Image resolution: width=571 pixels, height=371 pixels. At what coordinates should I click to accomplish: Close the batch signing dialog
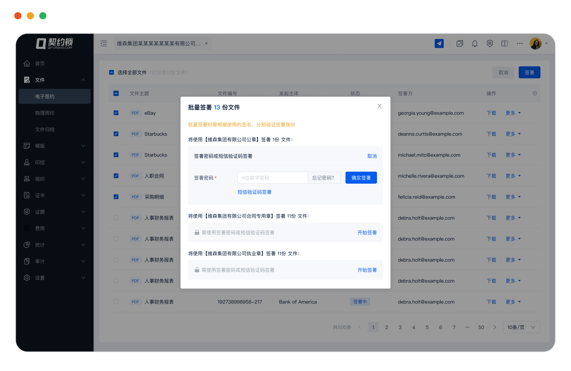(x=379, y=106)
